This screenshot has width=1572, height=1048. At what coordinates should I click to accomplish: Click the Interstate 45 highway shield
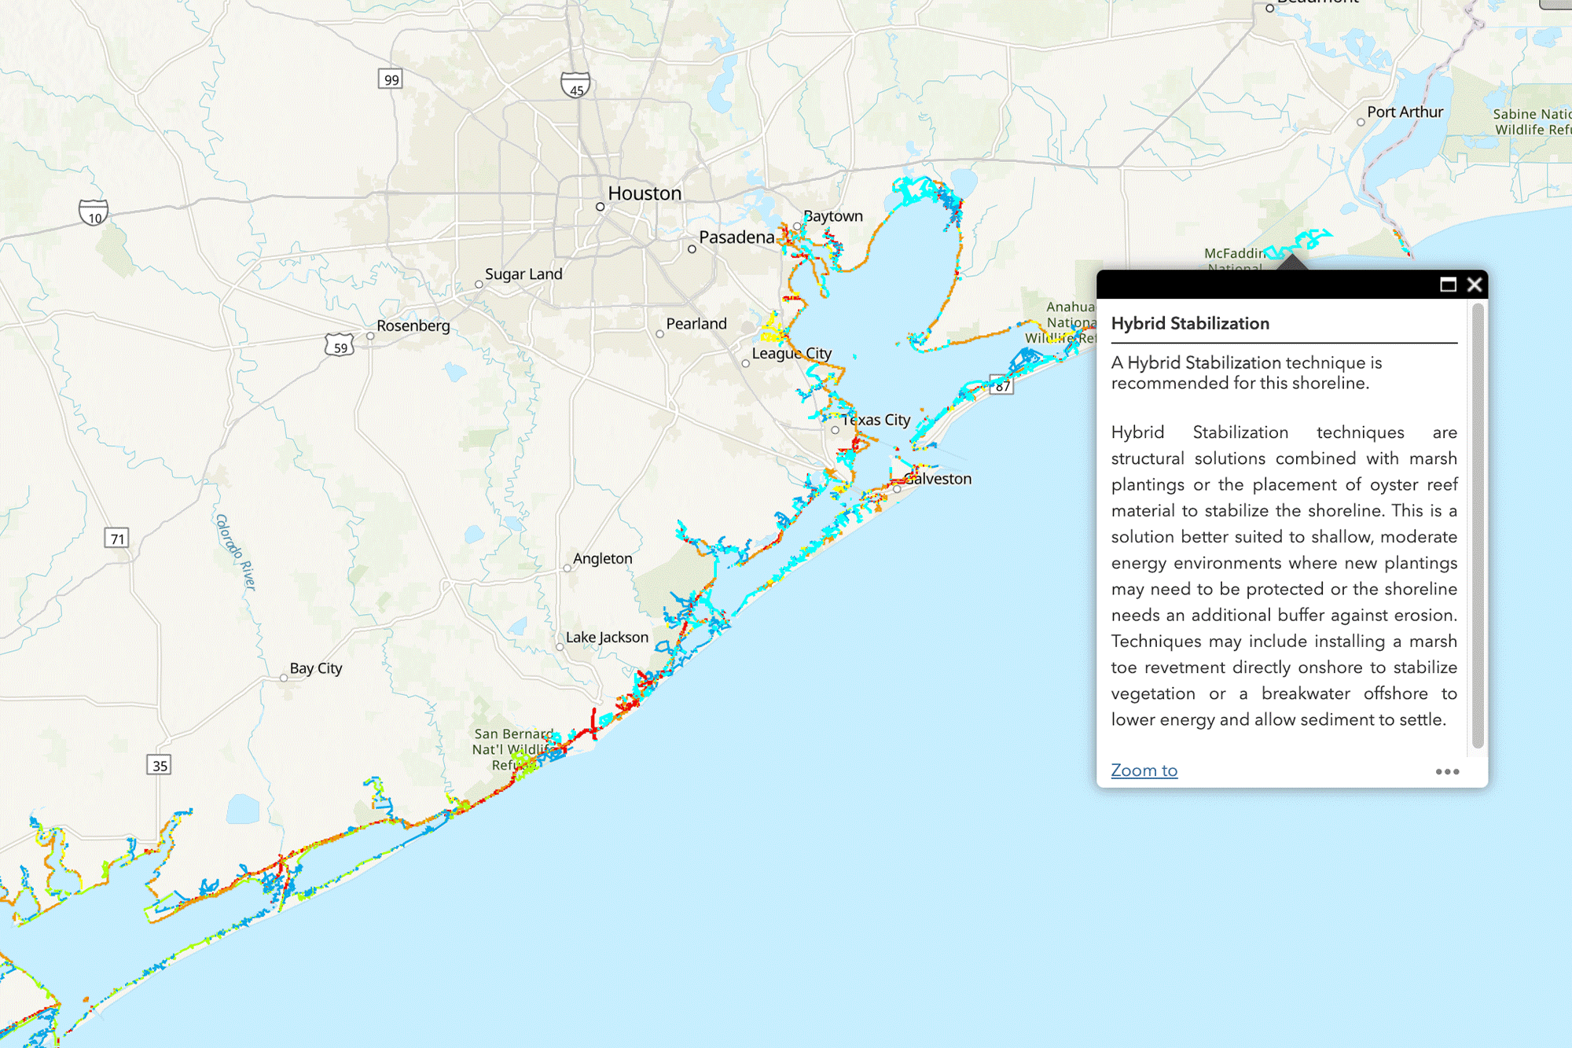coord(575,85)
